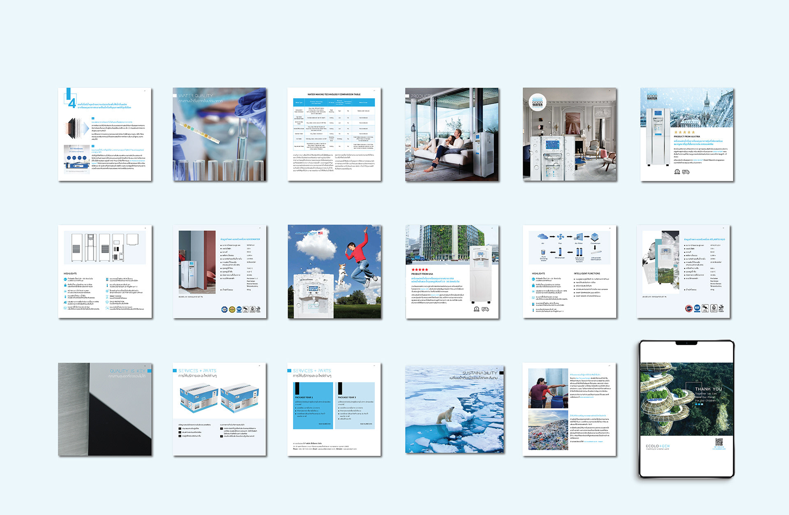
Task: Click the Package Year 1 blue box
Action: (x=313, y=406)
